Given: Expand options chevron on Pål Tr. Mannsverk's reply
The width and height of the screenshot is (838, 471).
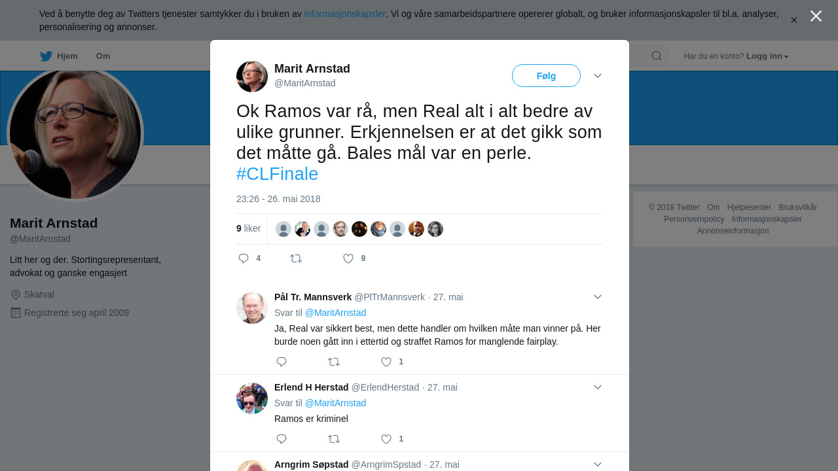Looking at the screenshot, I should 598,297.
